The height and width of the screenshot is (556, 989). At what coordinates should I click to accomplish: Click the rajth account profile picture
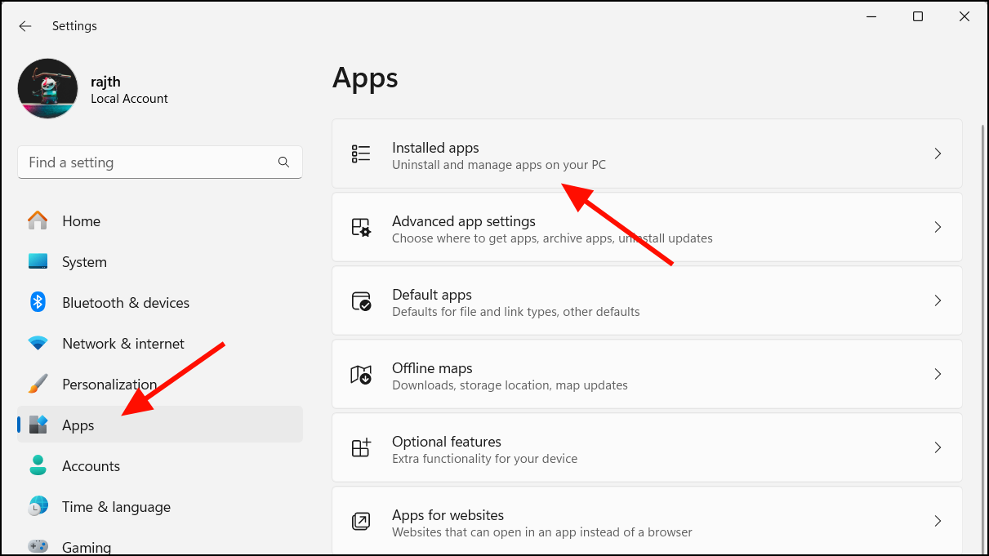pyautogui.click(x=47, y=87)
